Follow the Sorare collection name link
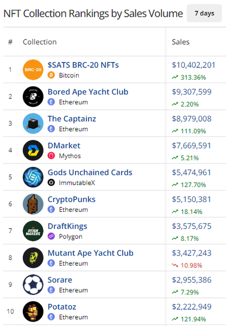This screenshot has width=226, height=326. point(60,280)
